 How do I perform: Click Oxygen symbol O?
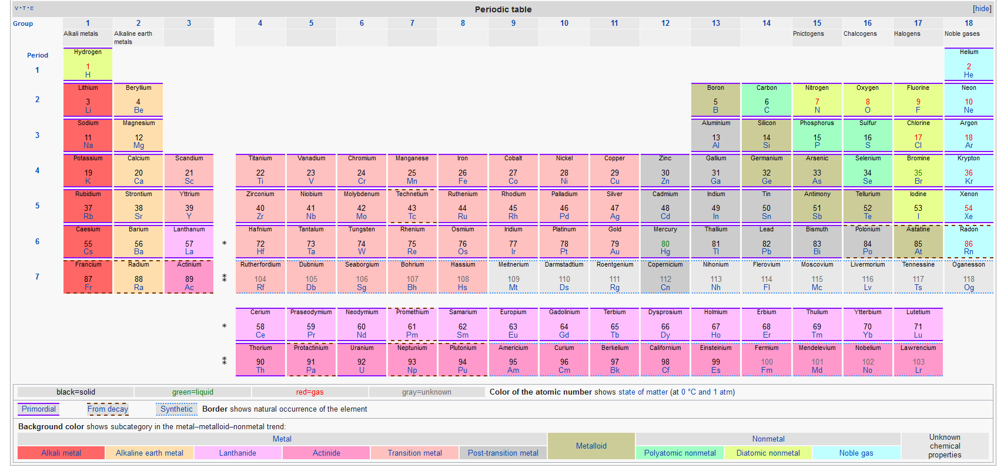pos(868,110)
